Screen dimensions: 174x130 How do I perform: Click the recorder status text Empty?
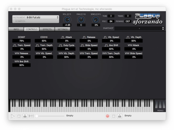tap(128, 116)
